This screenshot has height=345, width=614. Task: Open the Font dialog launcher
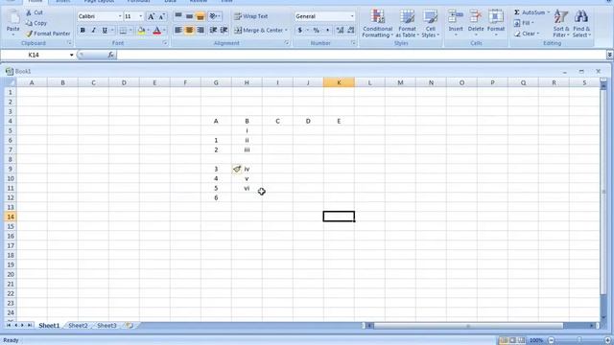[165, 43]
